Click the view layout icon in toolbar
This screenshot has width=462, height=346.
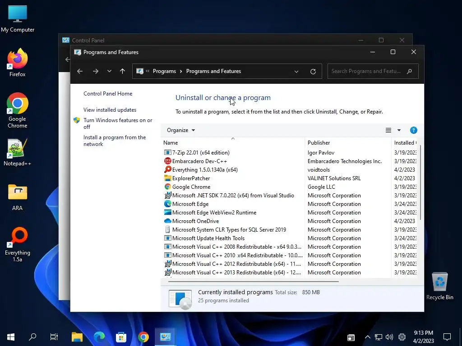click(388, 130)
